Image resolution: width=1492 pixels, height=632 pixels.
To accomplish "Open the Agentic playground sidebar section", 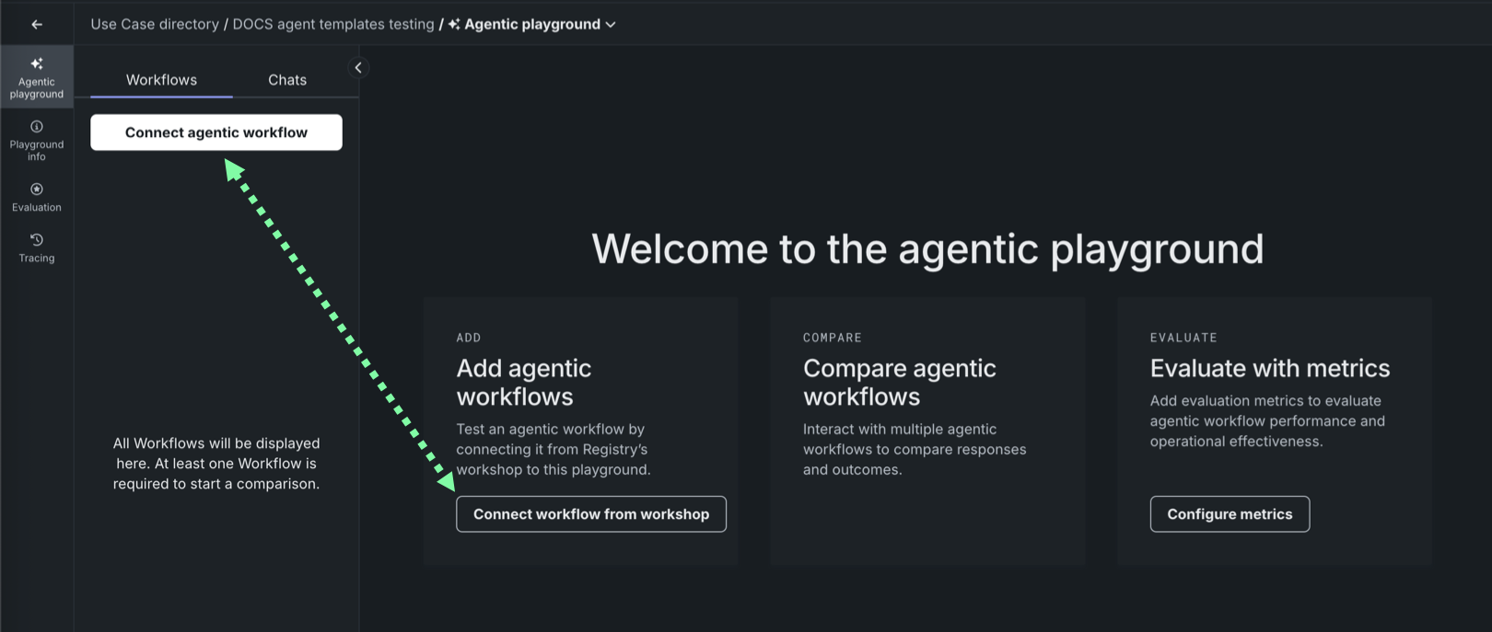I will tap(37, 77).
